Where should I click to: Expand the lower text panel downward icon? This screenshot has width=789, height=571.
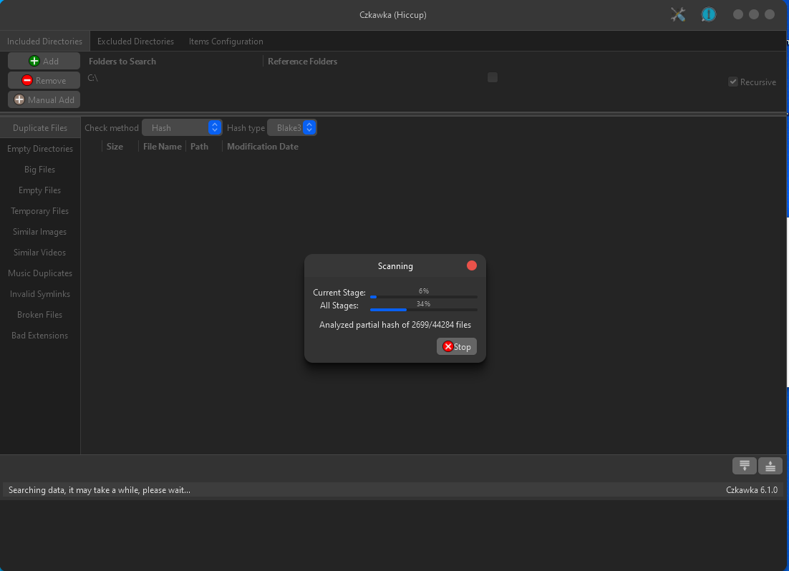click(x=744, y=465)
